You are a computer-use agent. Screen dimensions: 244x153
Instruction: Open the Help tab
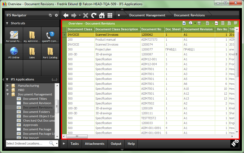pyautogui.click(x=131, y=144)
